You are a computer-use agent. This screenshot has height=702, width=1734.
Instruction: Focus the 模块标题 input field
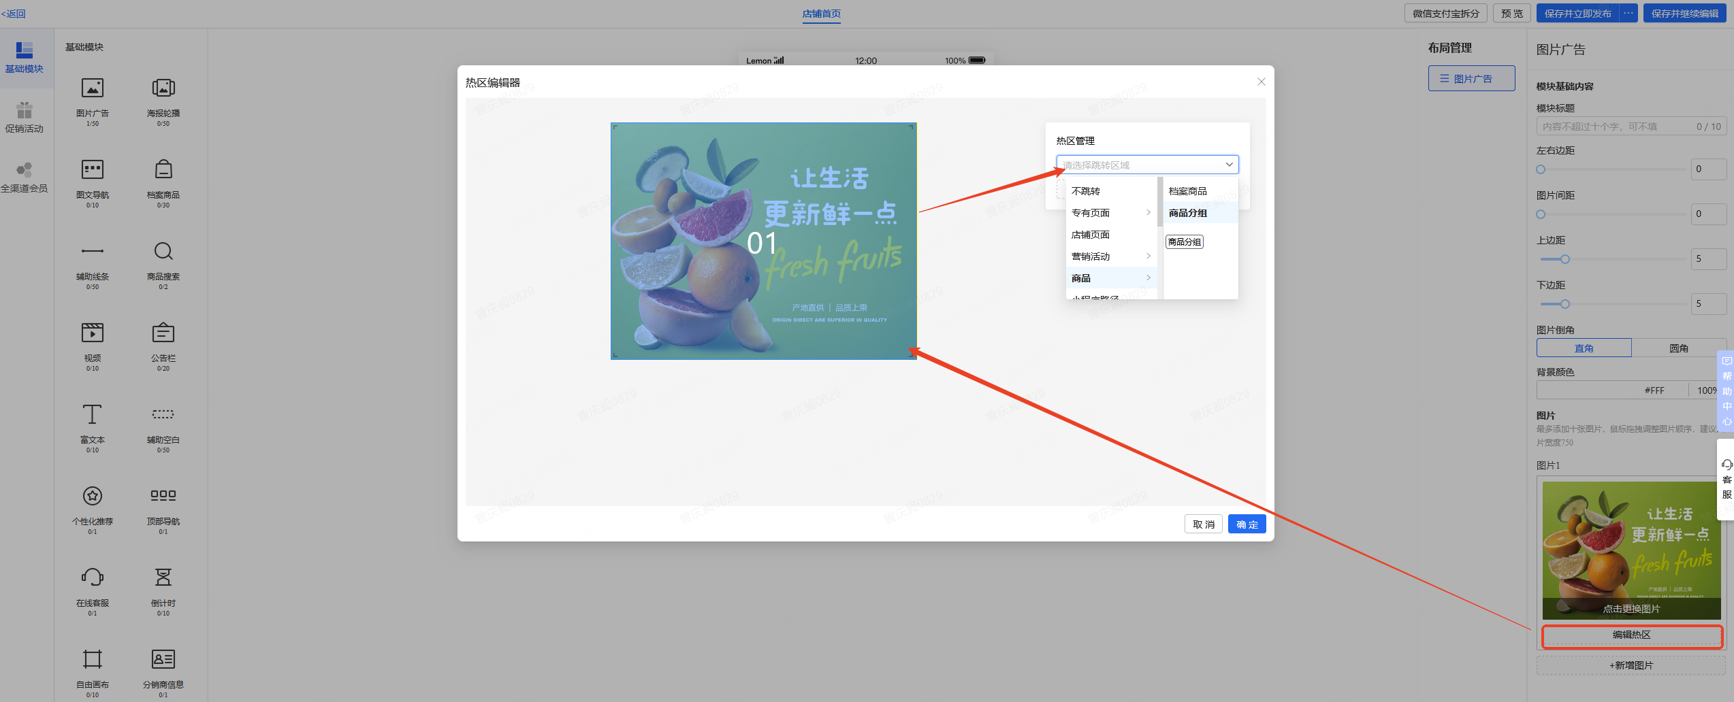tap(1631, 127)
